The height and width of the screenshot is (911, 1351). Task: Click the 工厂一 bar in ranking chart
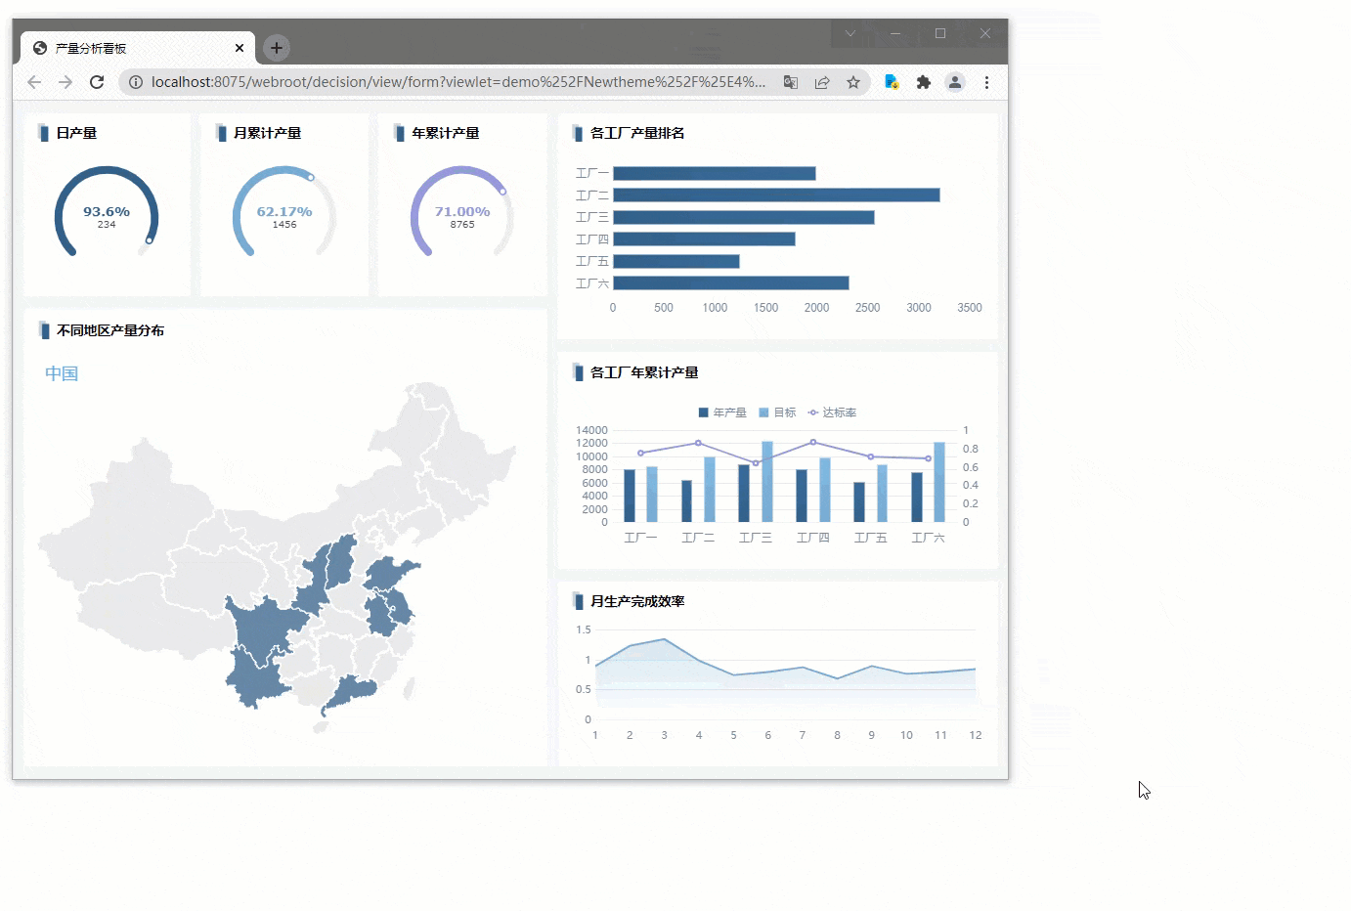coord(715,173)
